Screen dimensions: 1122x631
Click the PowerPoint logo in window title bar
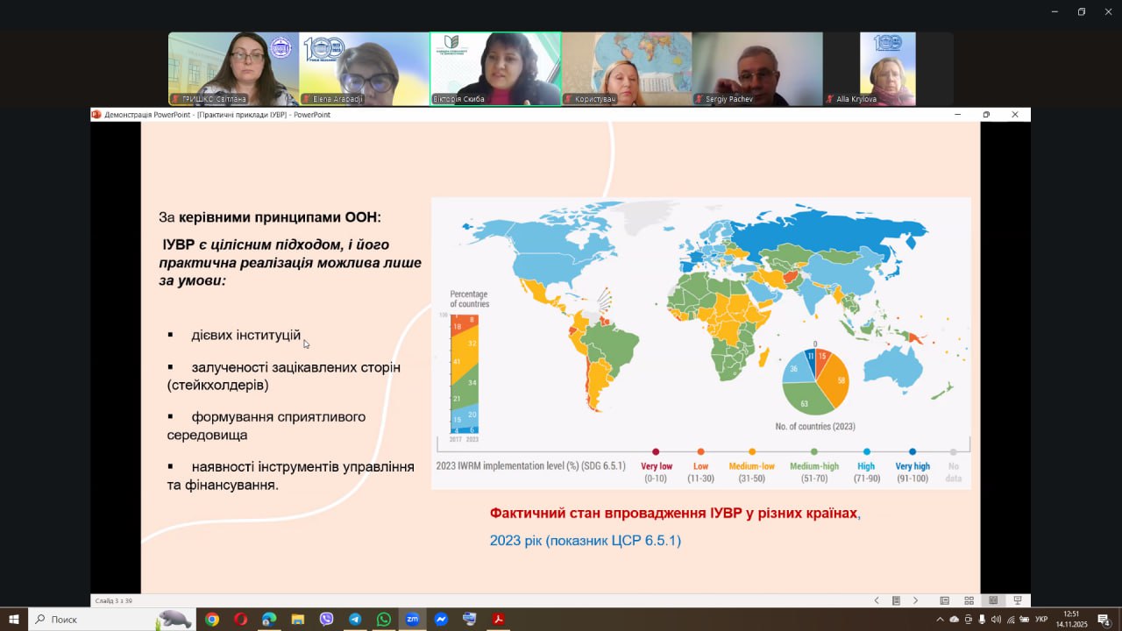(96, 115)
